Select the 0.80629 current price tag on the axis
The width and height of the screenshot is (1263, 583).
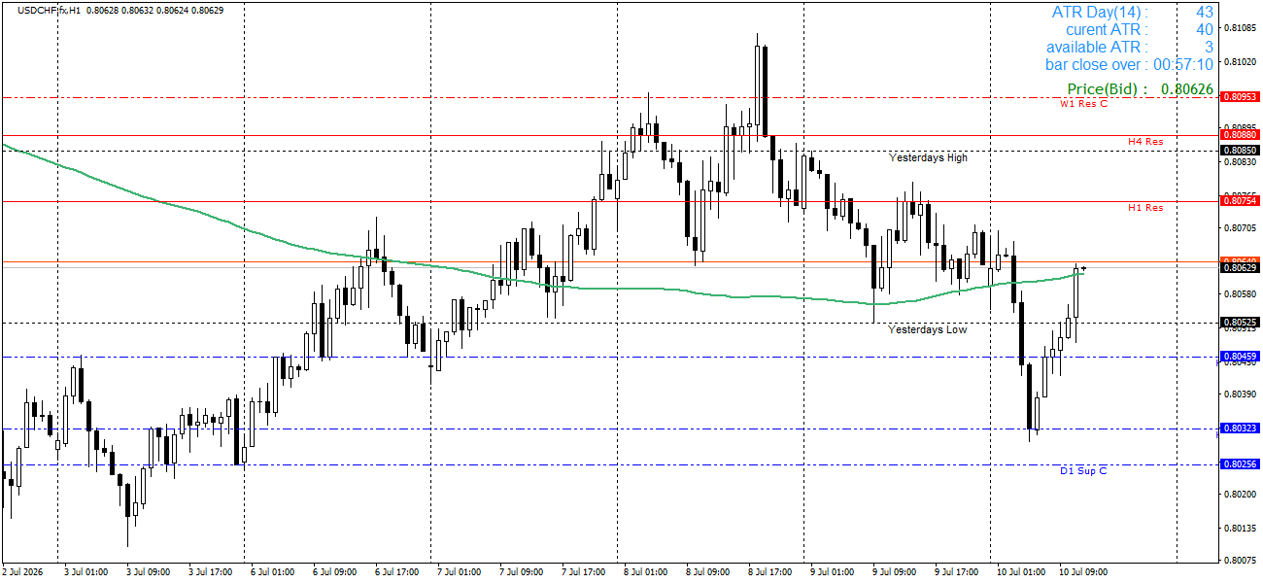[x=1240, y=267]
